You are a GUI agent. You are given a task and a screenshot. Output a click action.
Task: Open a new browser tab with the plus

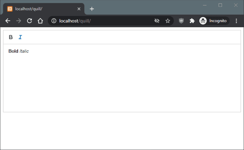tap(92, 9)
